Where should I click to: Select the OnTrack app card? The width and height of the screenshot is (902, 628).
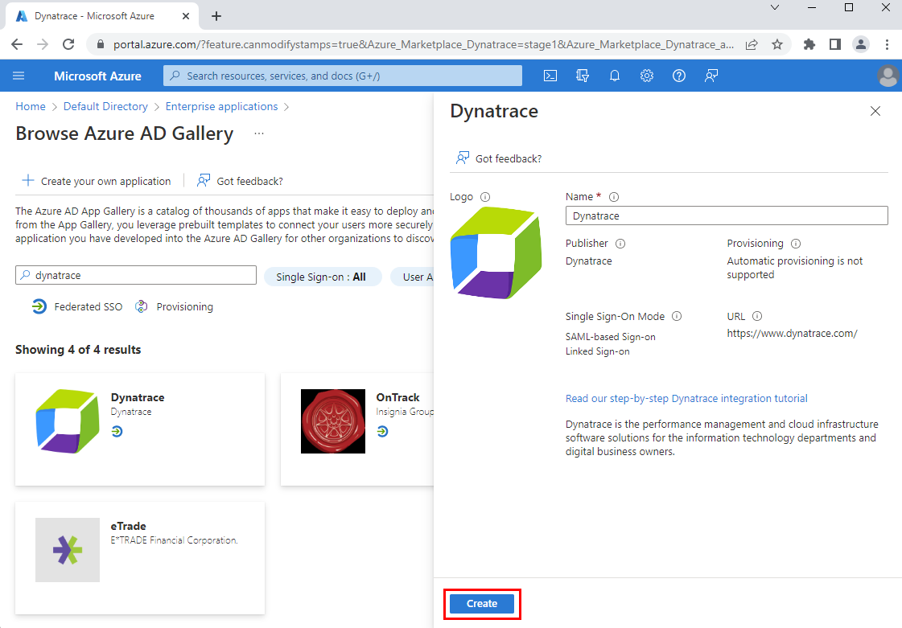357,429
